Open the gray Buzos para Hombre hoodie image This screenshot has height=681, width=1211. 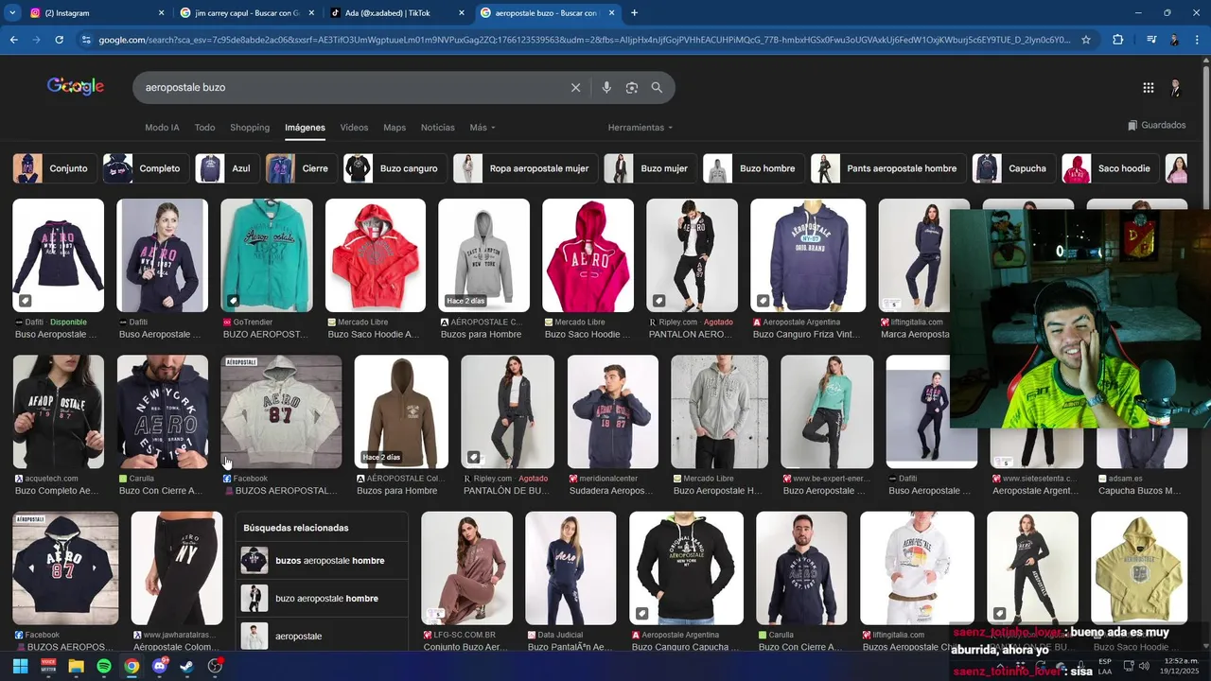(483, 255)
